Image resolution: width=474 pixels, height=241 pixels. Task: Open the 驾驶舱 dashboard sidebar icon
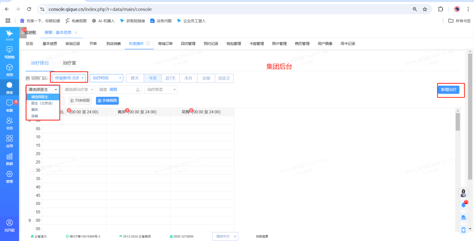point(9,52)
